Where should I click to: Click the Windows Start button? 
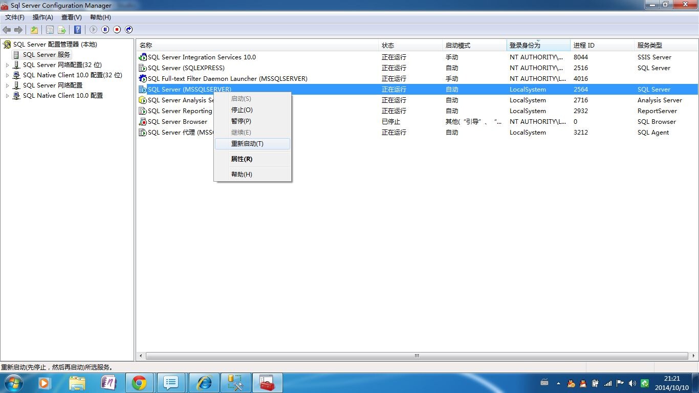13,383
